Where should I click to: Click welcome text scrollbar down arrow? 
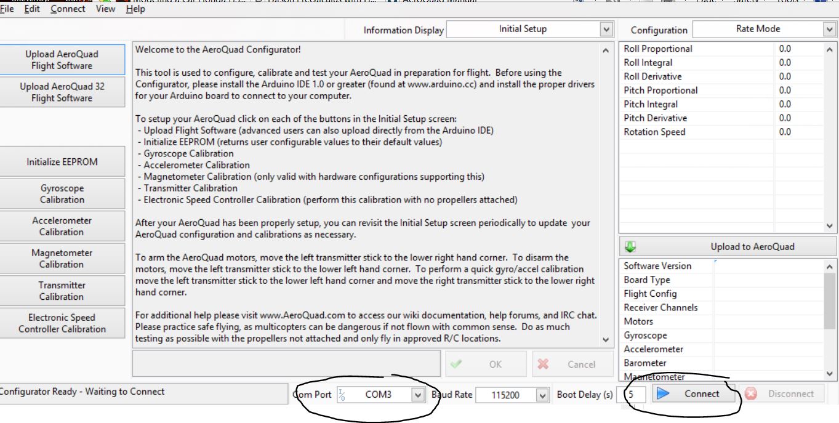[606, 339]
